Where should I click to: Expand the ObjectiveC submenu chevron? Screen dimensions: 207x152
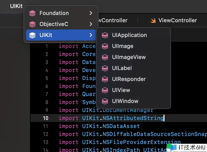click(x=91, y=24)
